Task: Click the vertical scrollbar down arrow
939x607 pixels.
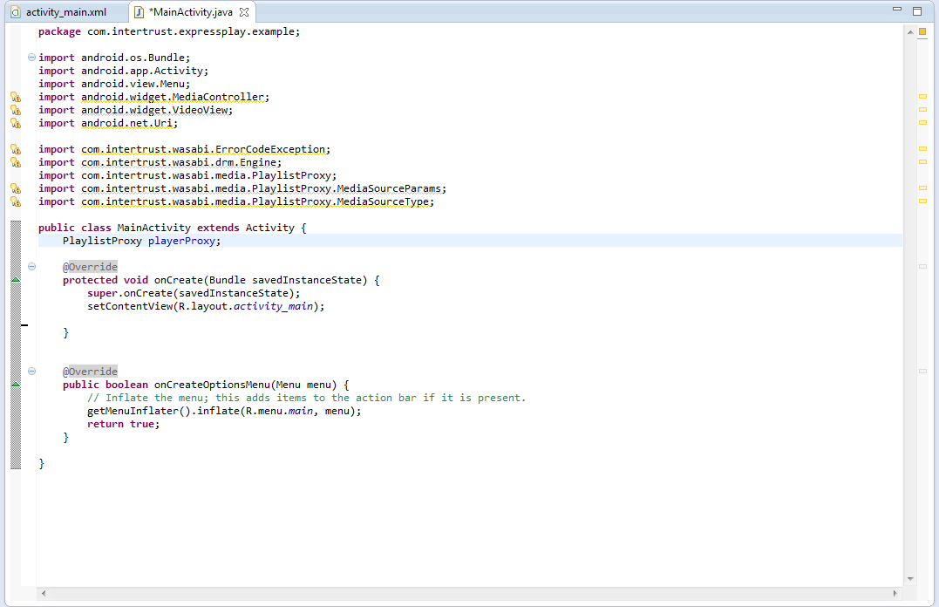Action: [x=910, y=578]
